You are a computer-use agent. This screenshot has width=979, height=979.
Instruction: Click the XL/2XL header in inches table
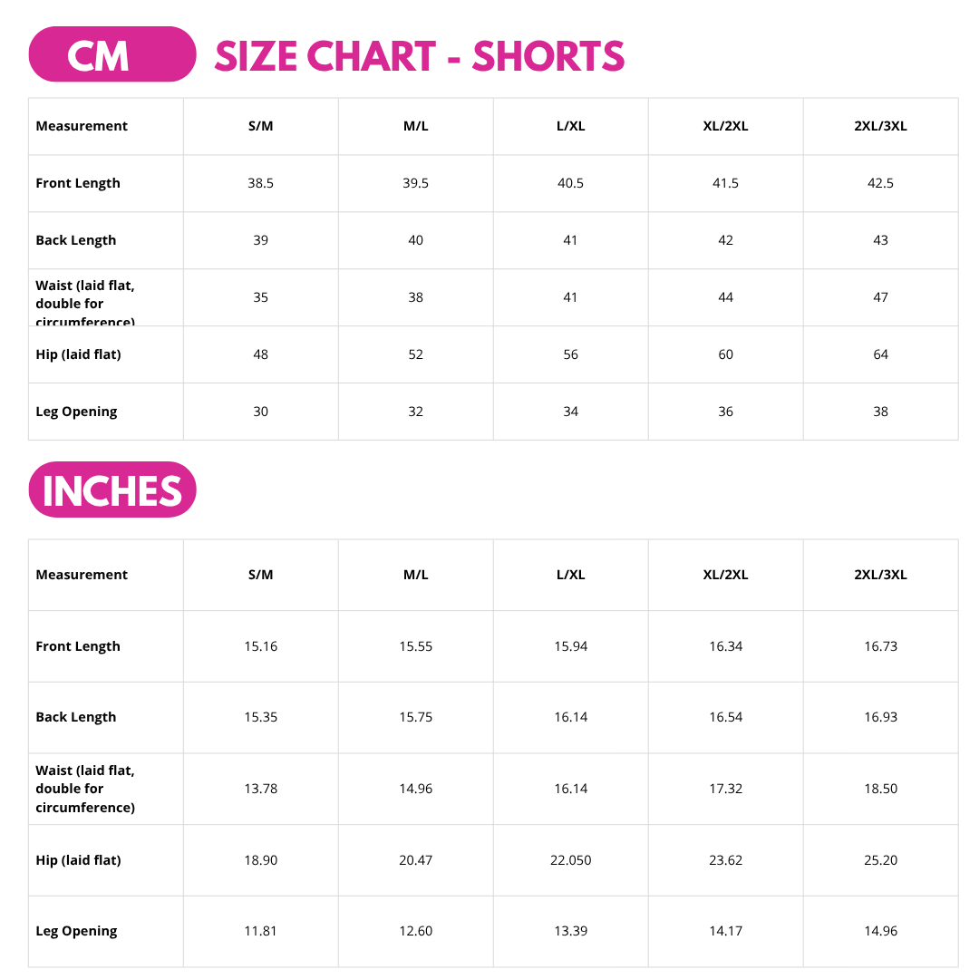[x=725, y=575]
